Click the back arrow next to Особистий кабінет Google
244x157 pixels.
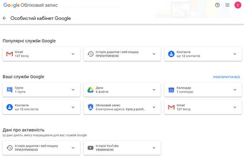pyautogui.click(x=4, y=18)
